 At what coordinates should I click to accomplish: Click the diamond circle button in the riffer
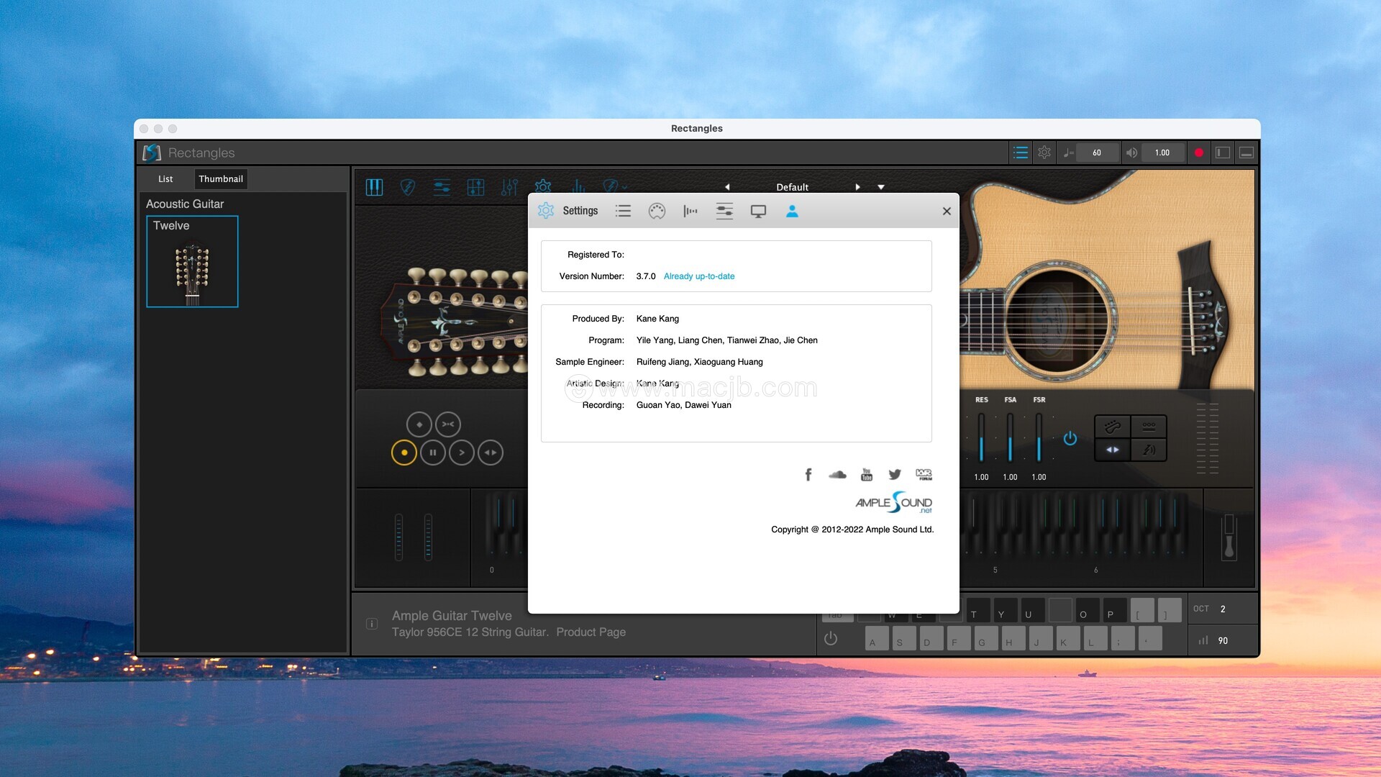(419, 424)
